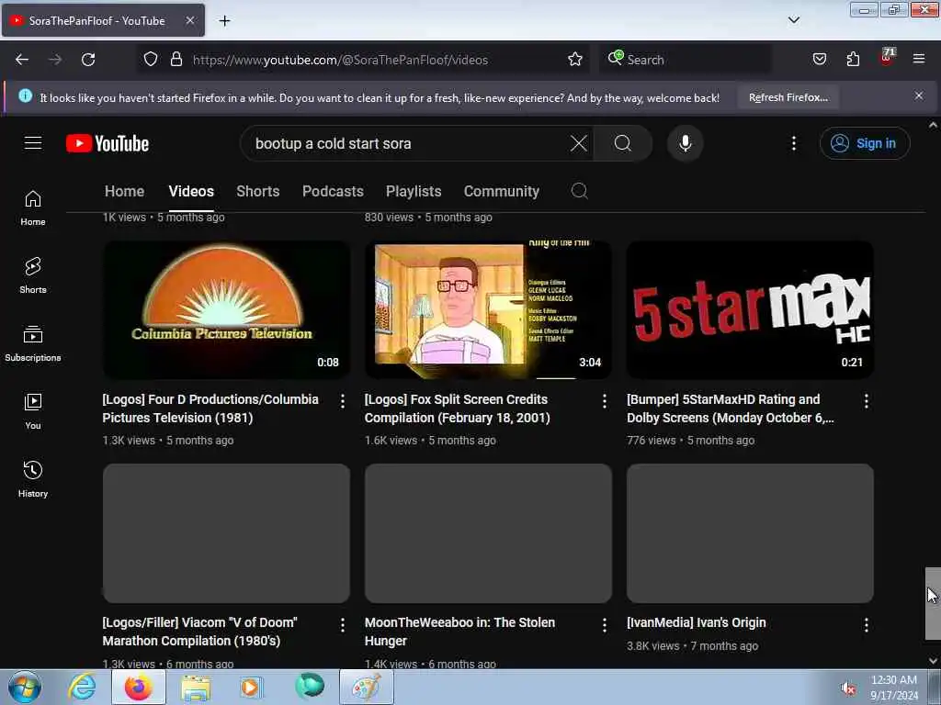Screen dimensions: 941x705
Task: Click the Firefox toolbar Search field
Action: coord(686,60)
